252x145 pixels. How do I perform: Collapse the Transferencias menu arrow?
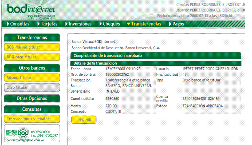coord(128,24)
